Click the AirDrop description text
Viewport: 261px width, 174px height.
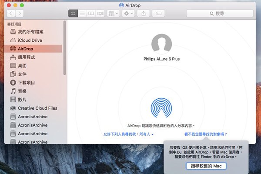tap(161, 126)
